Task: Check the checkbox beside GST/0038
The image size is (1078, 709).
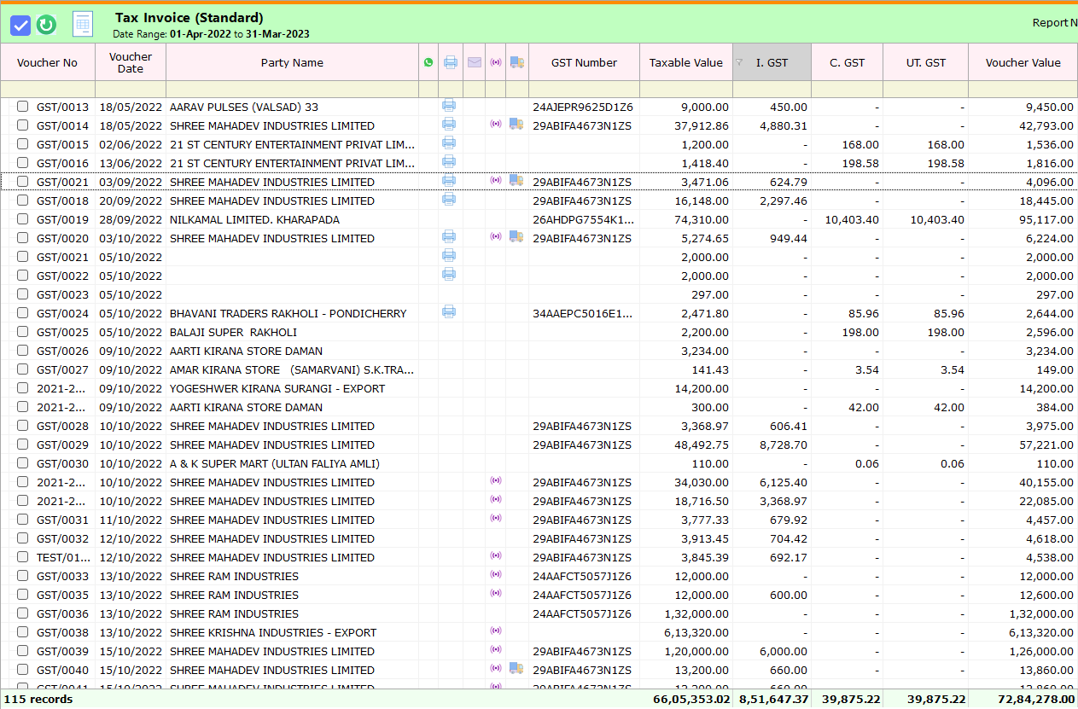Action: coord(22,632)
